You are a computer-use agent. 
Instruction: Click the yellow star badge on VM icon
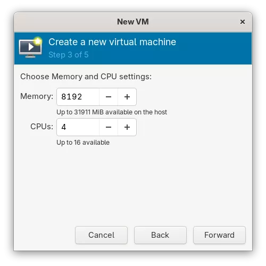coord(37,41)
